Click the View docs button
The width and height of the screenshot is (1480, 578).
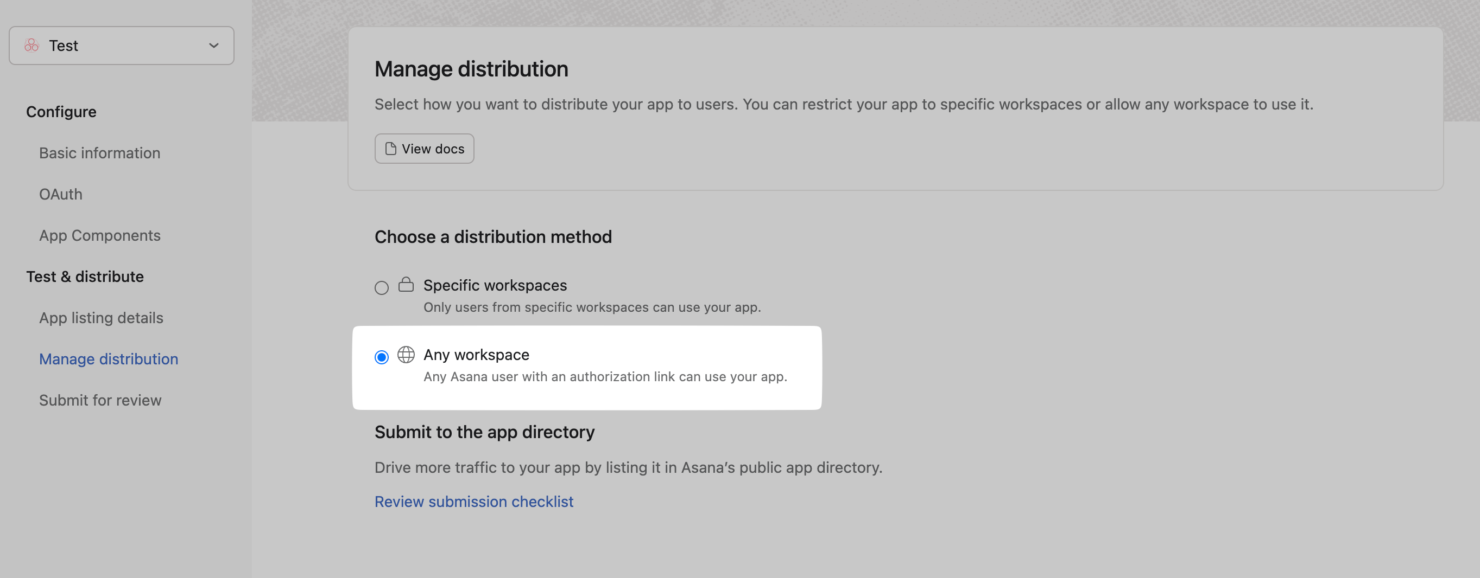[424, 148]
